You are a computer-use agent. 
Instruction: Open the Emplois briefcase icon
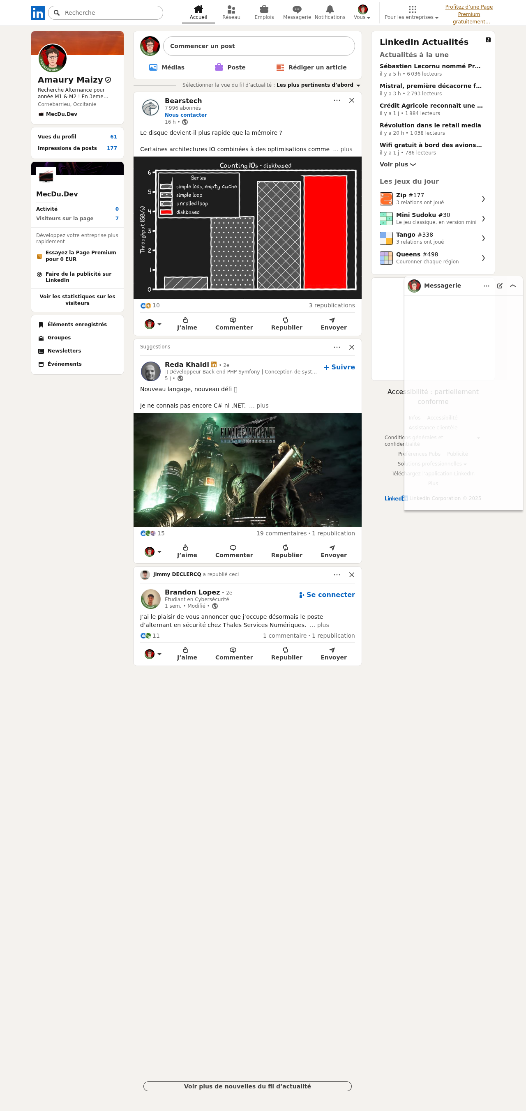(264, 9)
